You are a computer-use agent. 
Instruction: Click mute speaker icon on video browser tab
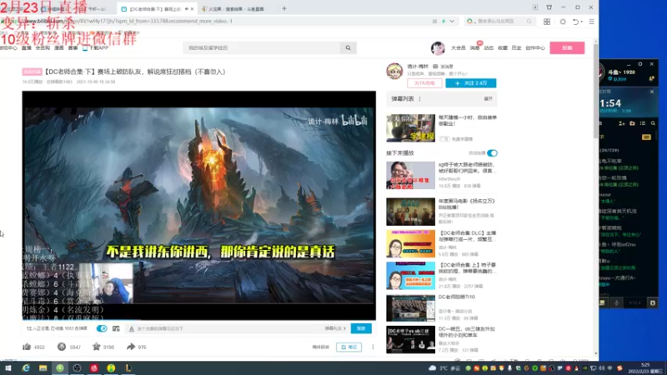click(186, 9)
